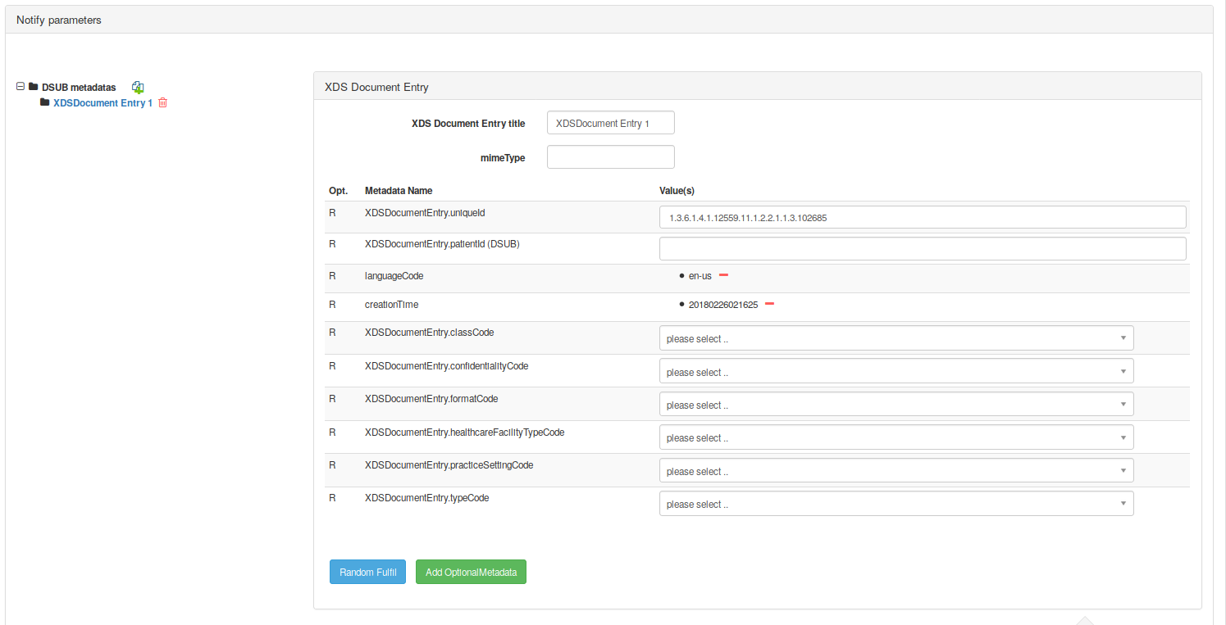Open the practiceSettingCode dropdown
The image size is (1226, 625).
point(896,471)
